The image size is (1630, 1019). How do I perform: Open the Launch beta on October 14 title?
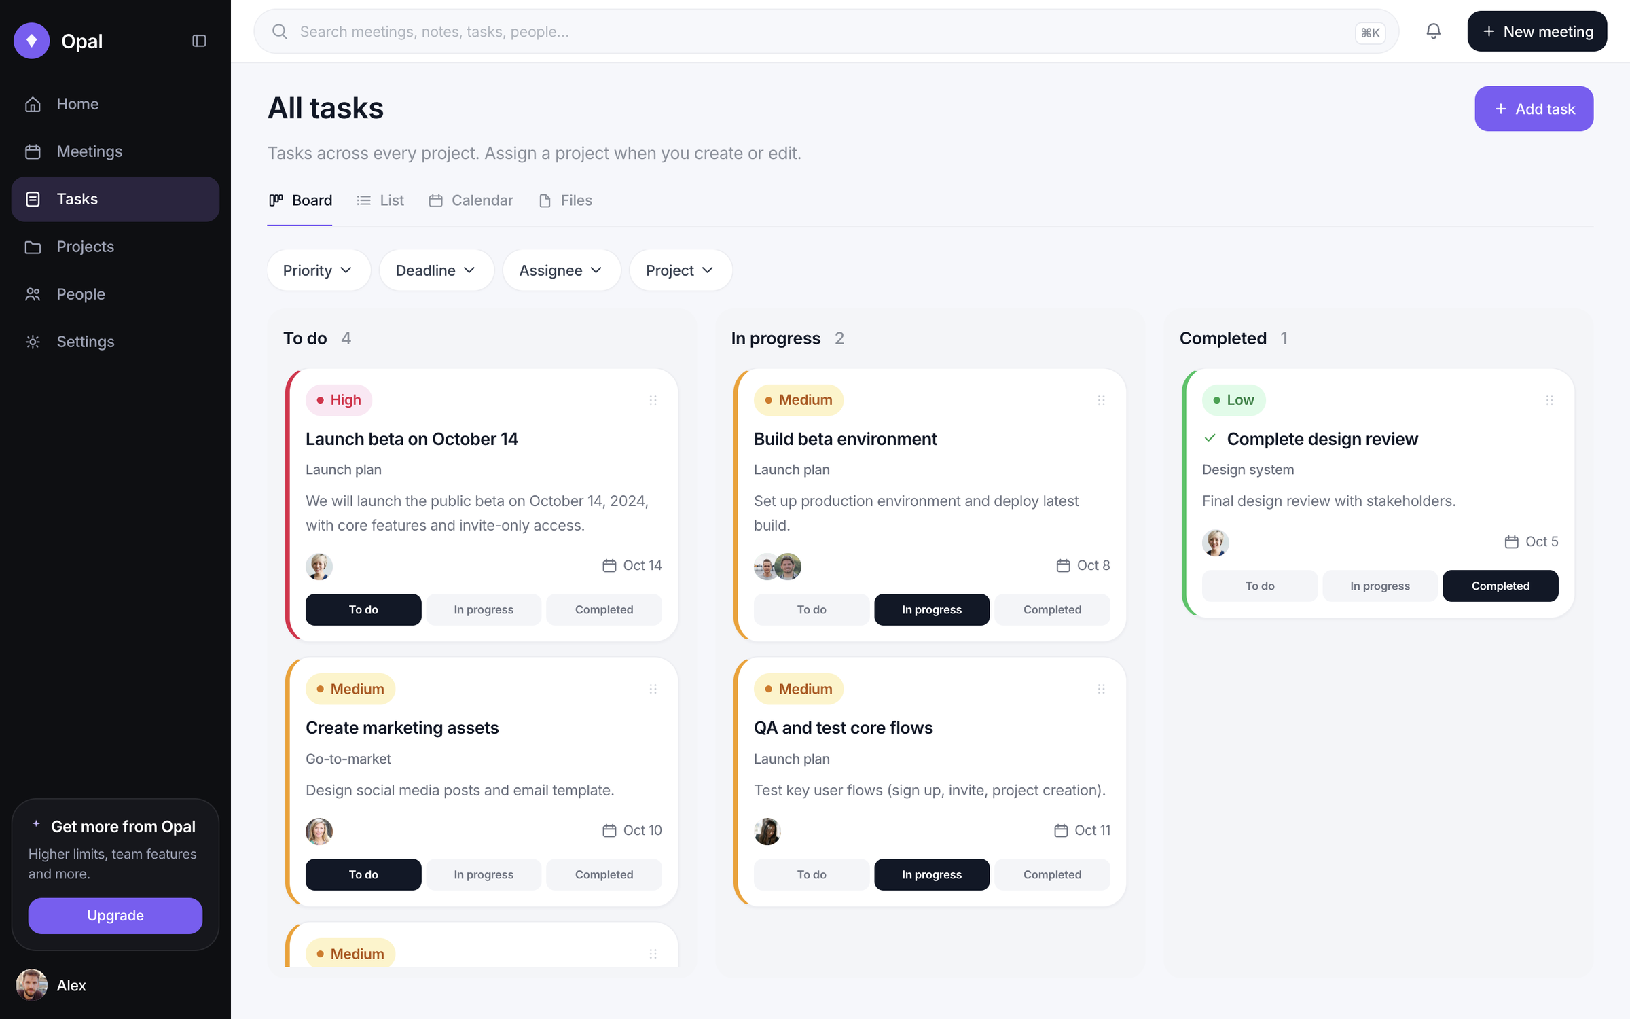(x=412, y=439)
